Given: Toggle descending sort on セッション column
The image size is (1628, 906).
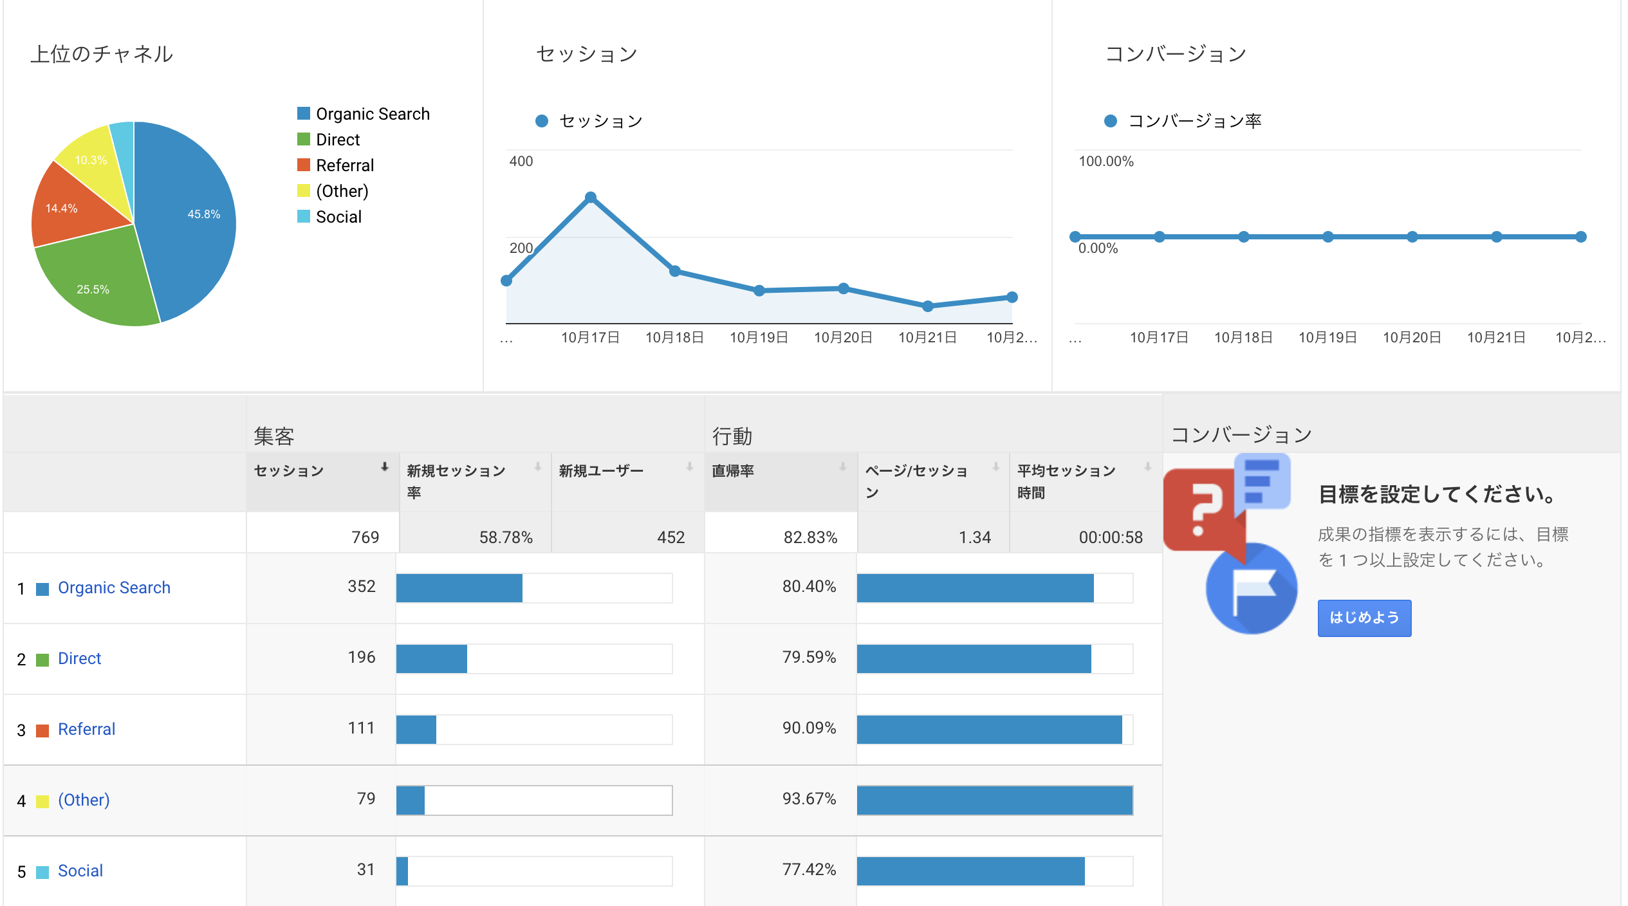Looking at the screenshot, I should (384, 468).
